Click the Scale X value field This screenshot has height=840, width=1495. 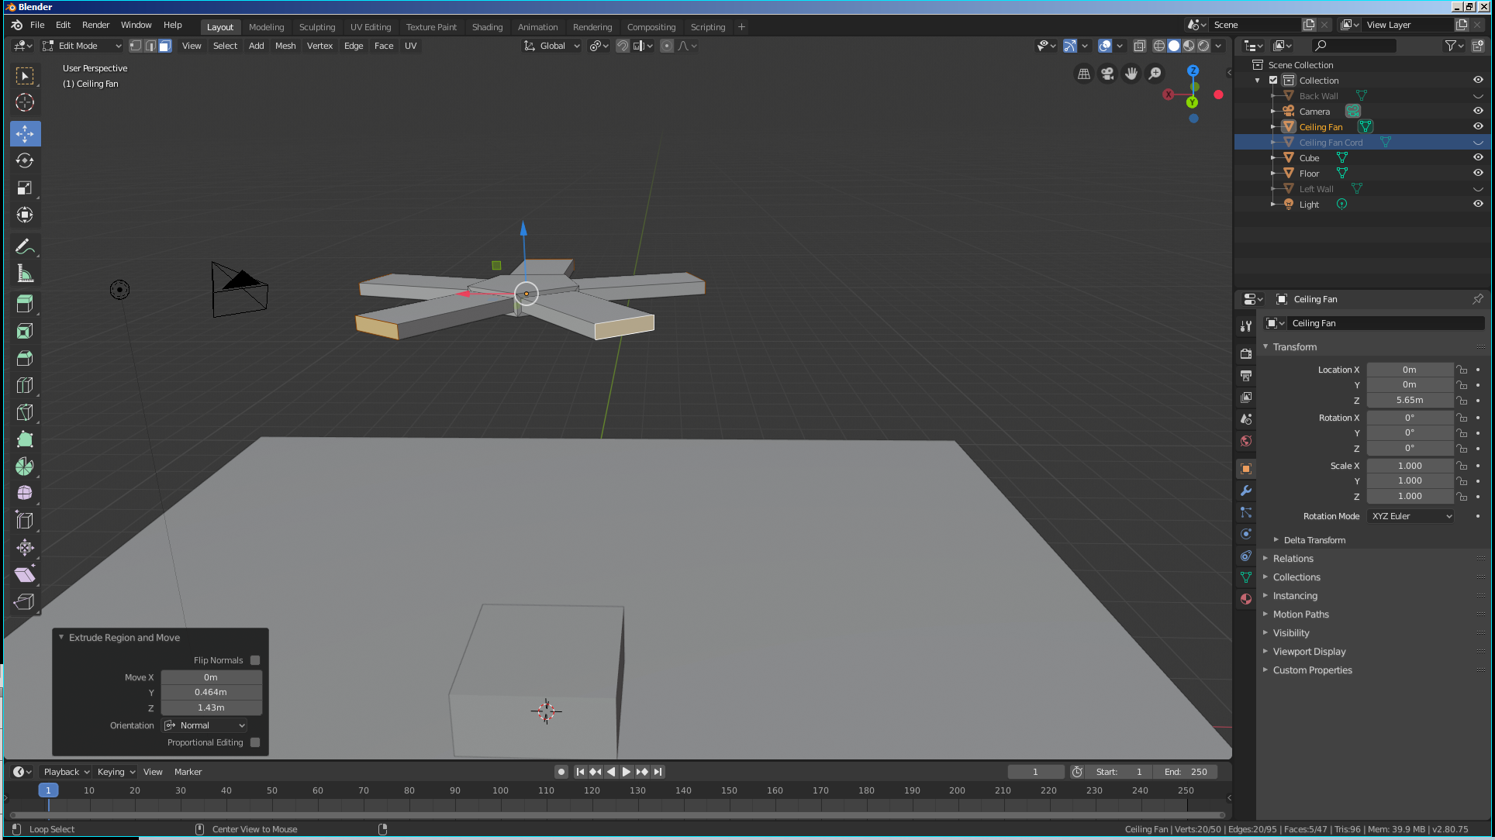click(x=1410, y=466)
